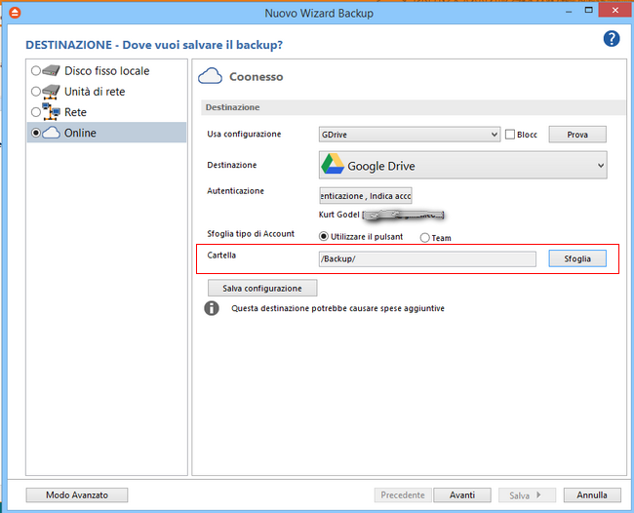Click the hard disk icon for Disco fisso locale
634x513 pixels.
(x=52, y=71)
